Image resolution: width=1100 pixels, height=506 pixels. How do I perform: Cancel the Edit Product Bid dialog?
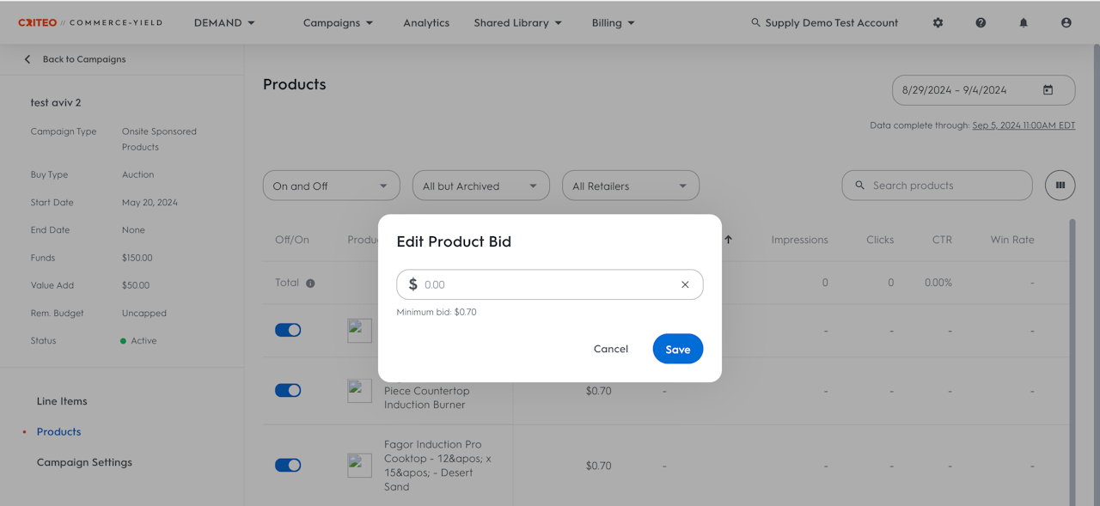(x=610, y=349)
